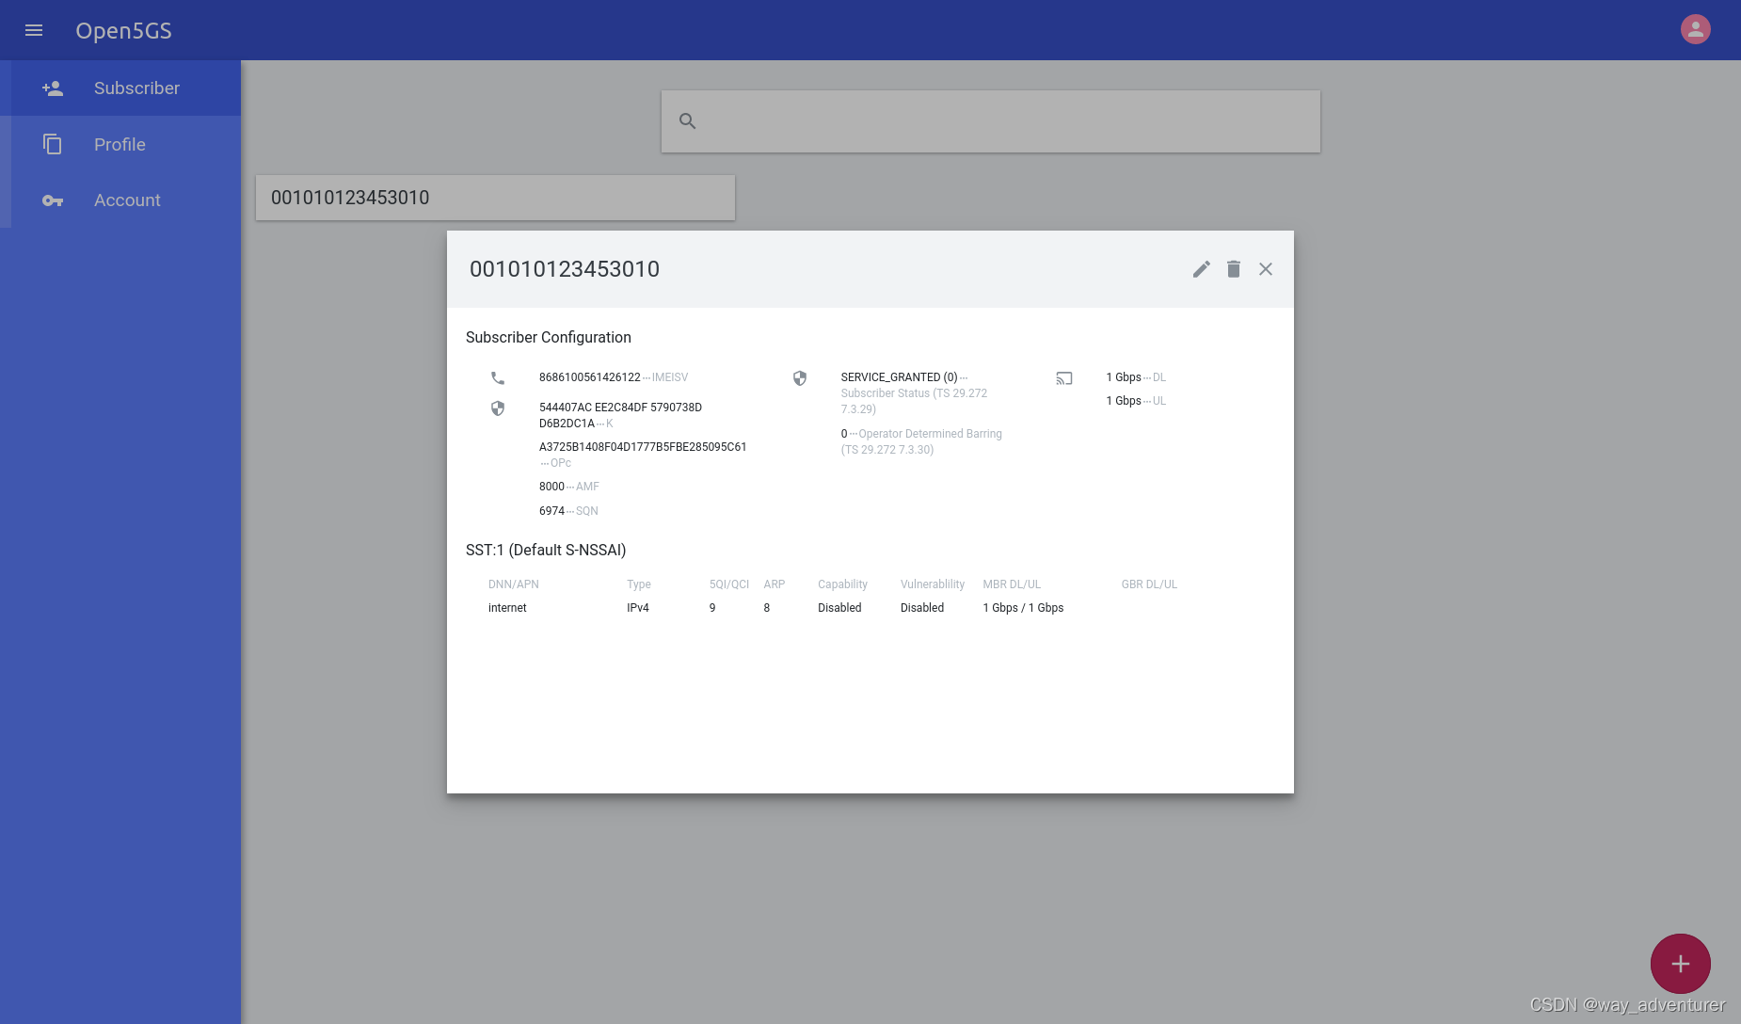Screen dimensions: 1741x1024
Task: Click the search magnifier icon
Action: [688, 121]
